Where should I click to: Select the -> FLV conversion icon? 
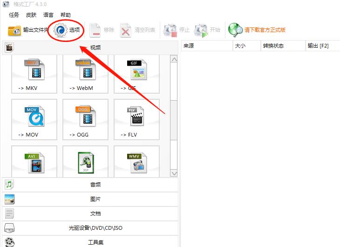tap(136, 116)
